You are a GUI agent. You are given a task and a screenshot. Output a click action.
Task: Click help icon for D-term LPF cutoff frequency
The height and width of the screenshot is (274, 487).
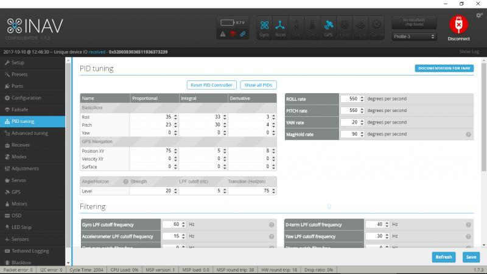(468, 225)
